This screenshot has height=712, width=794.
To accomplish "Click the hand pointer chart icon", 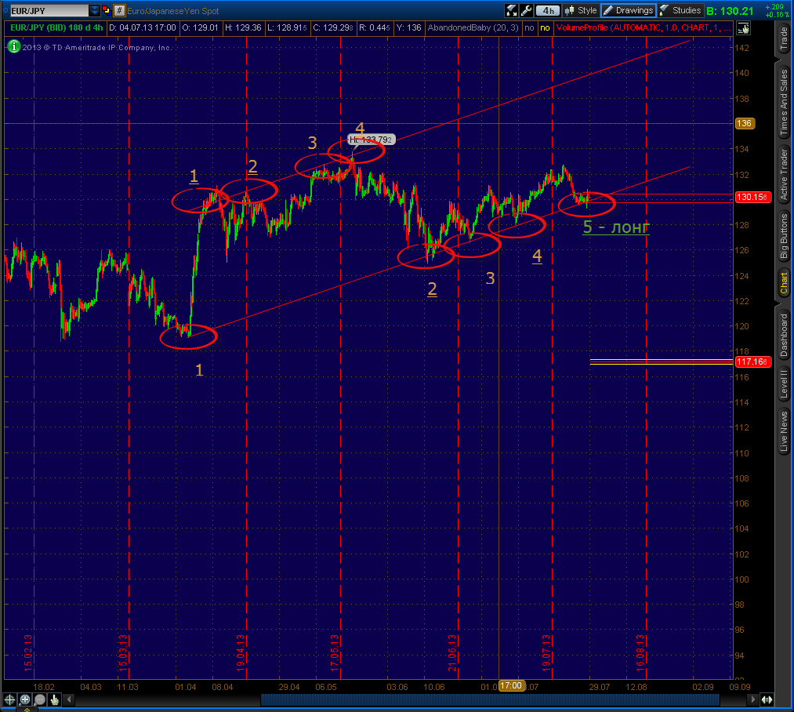I will (x=743, y=28).
